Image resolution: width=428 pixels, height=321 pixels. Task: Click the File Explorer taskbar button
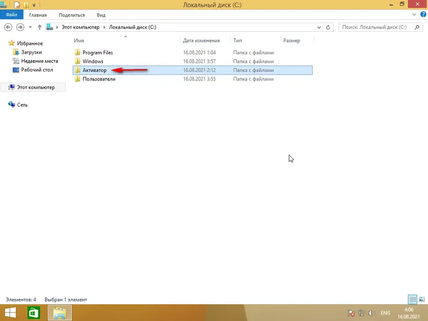(x=60, y=313)
